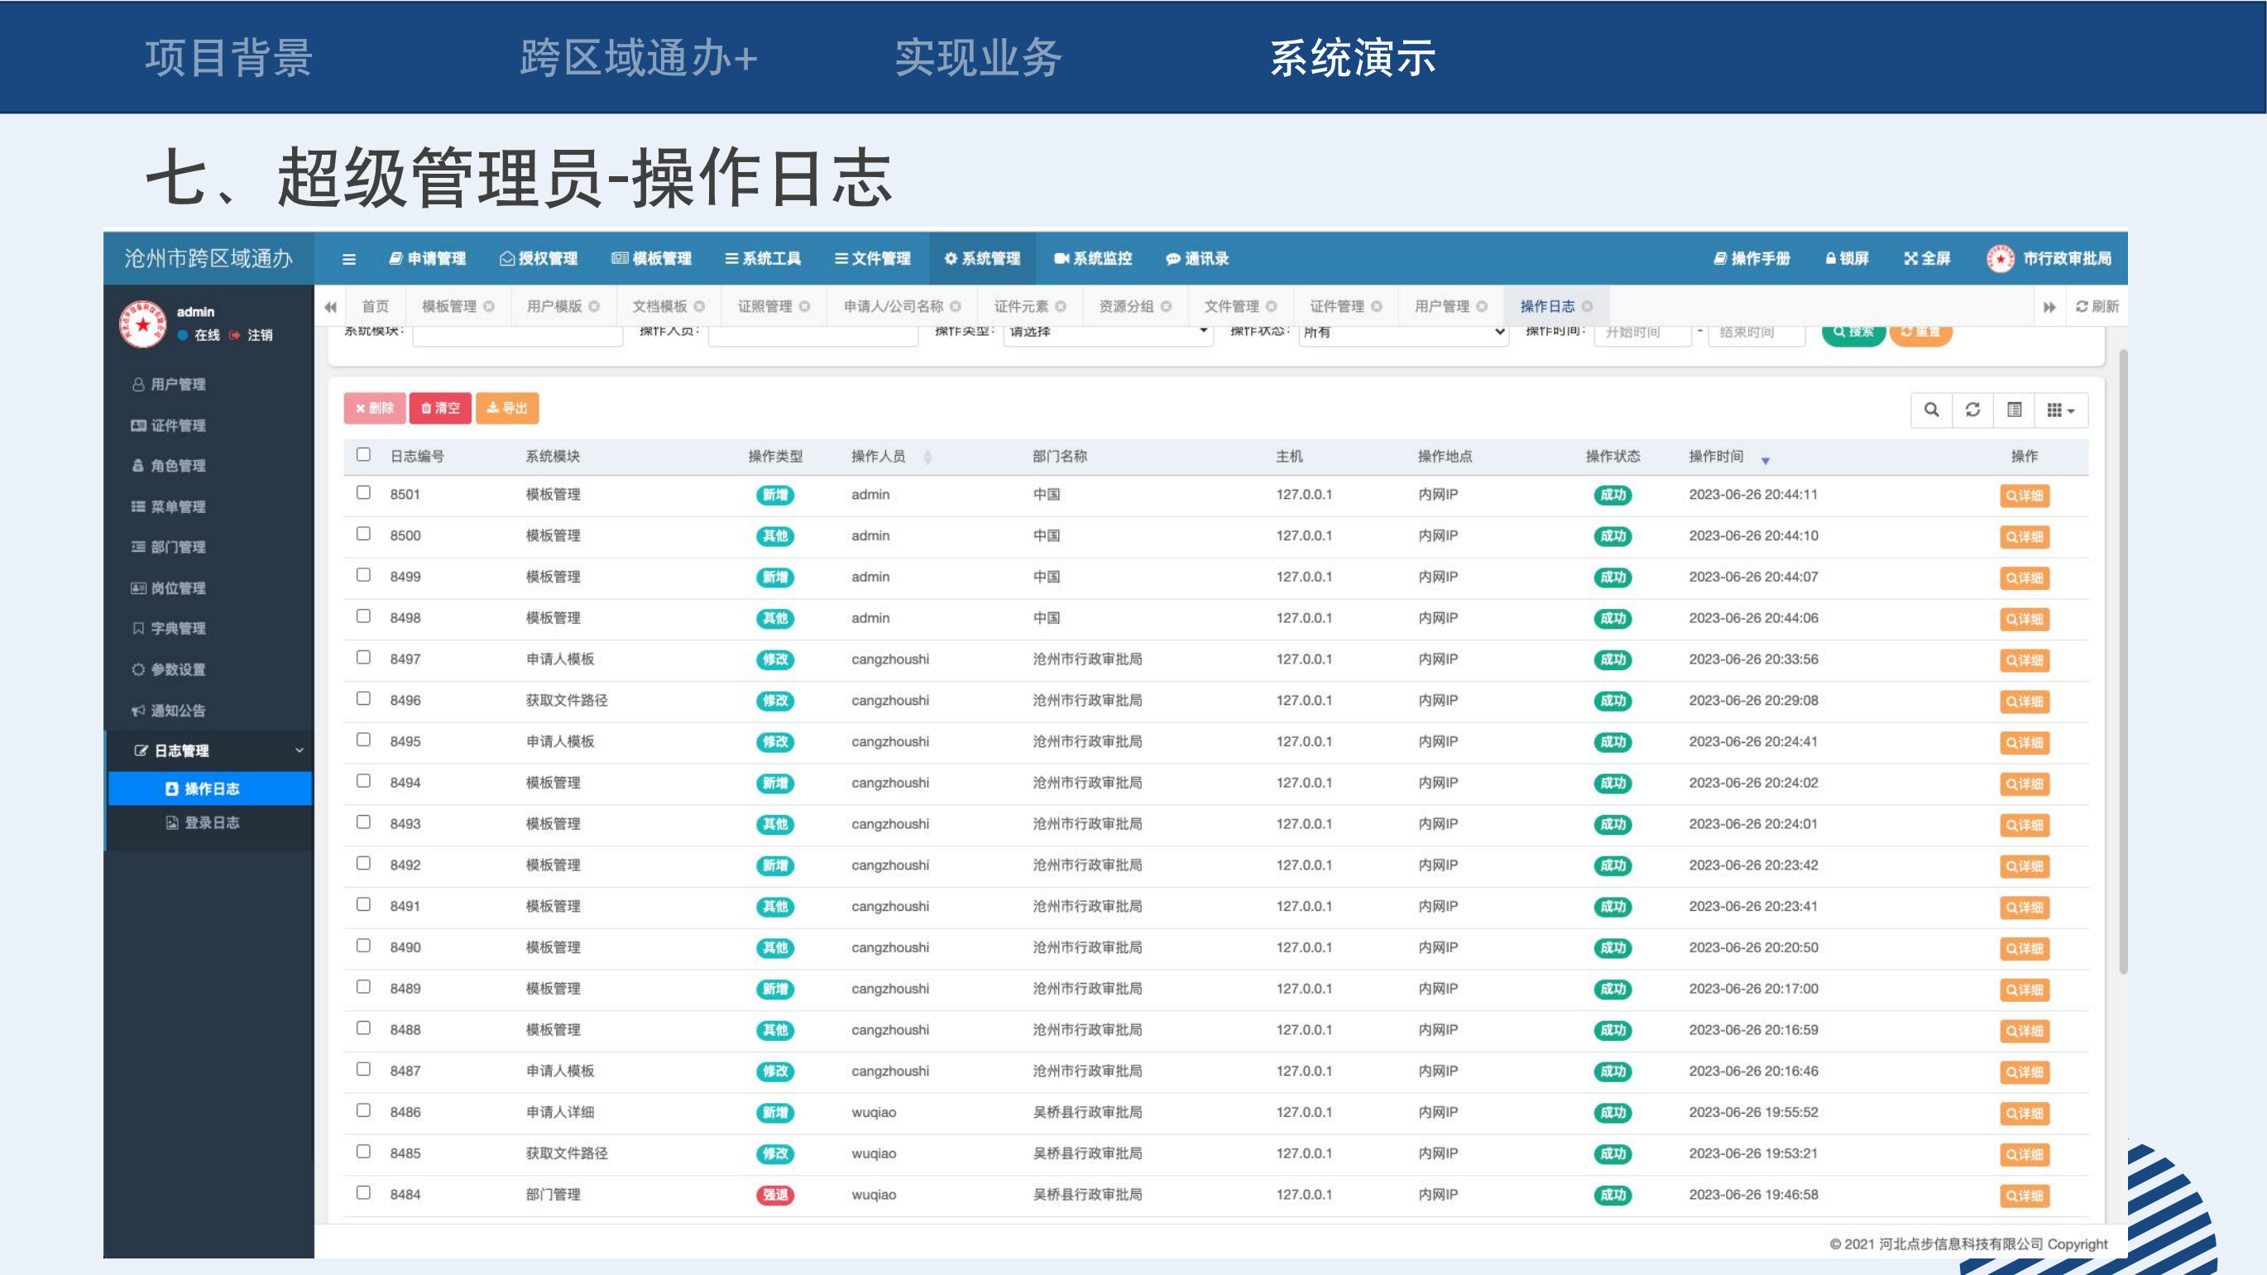Switch to the 用户管理 tab
The width and height of the screenshot is (2267, 1275).
pyautogui.click(x=1441, y=306)
